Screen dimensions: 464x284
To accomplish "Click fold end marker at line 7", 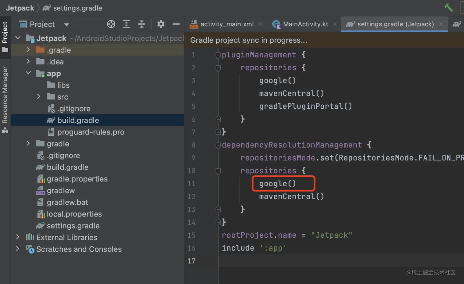I will [x=218, y=132].
